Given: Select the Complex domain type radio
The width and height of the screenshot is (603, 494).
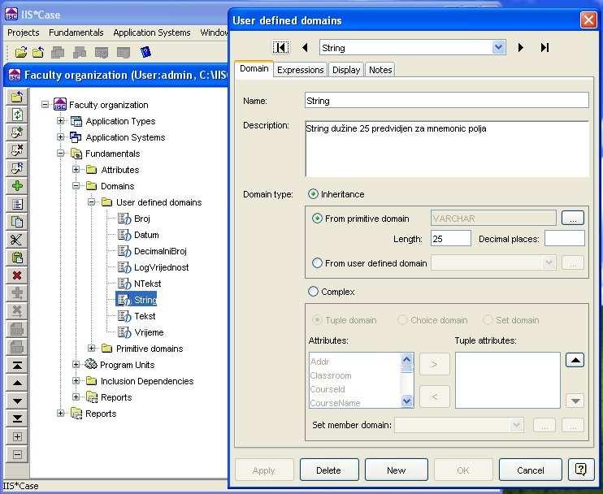Looking at the screenshot, I should (314, 292).
